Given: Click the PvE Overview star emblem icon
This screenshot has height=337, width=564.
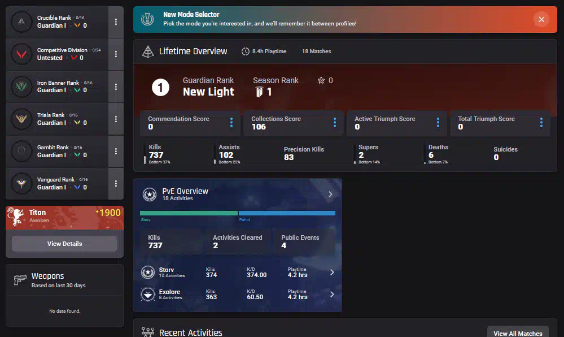Looking at the screenshot, I should (x=149, y=195).
